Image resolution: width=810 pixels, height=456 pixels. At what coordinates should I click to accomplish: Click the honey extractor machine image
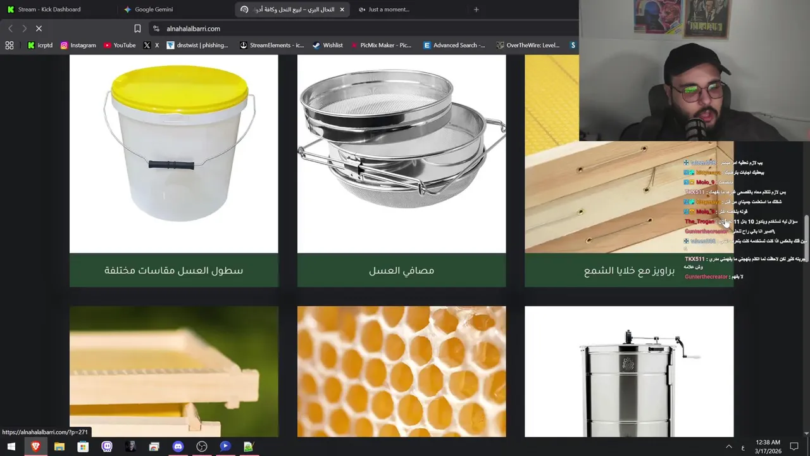[629, 372]
